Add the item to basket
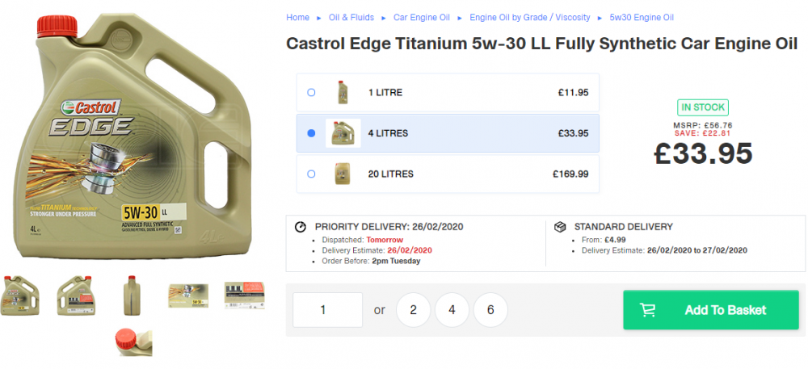The image size is (808, 369). (x=710, y=310)
